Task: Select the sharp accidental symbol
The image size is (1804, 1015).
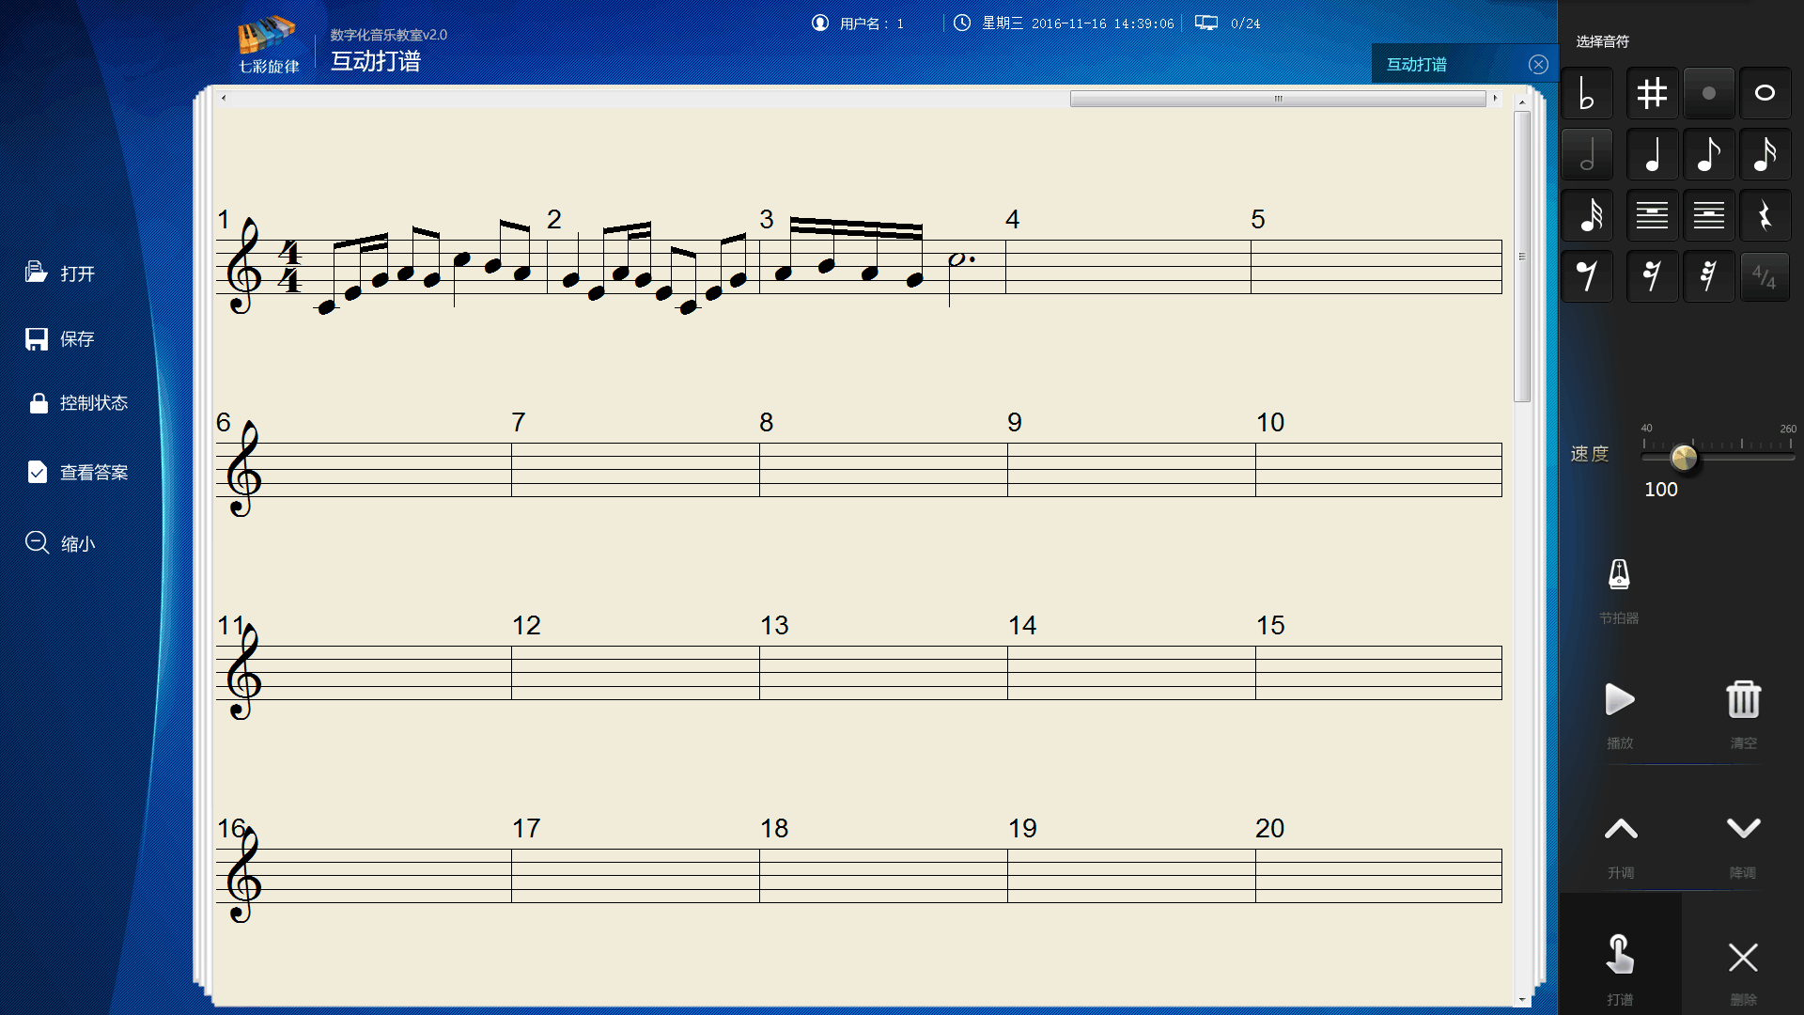Action: tap(1652, 94)
